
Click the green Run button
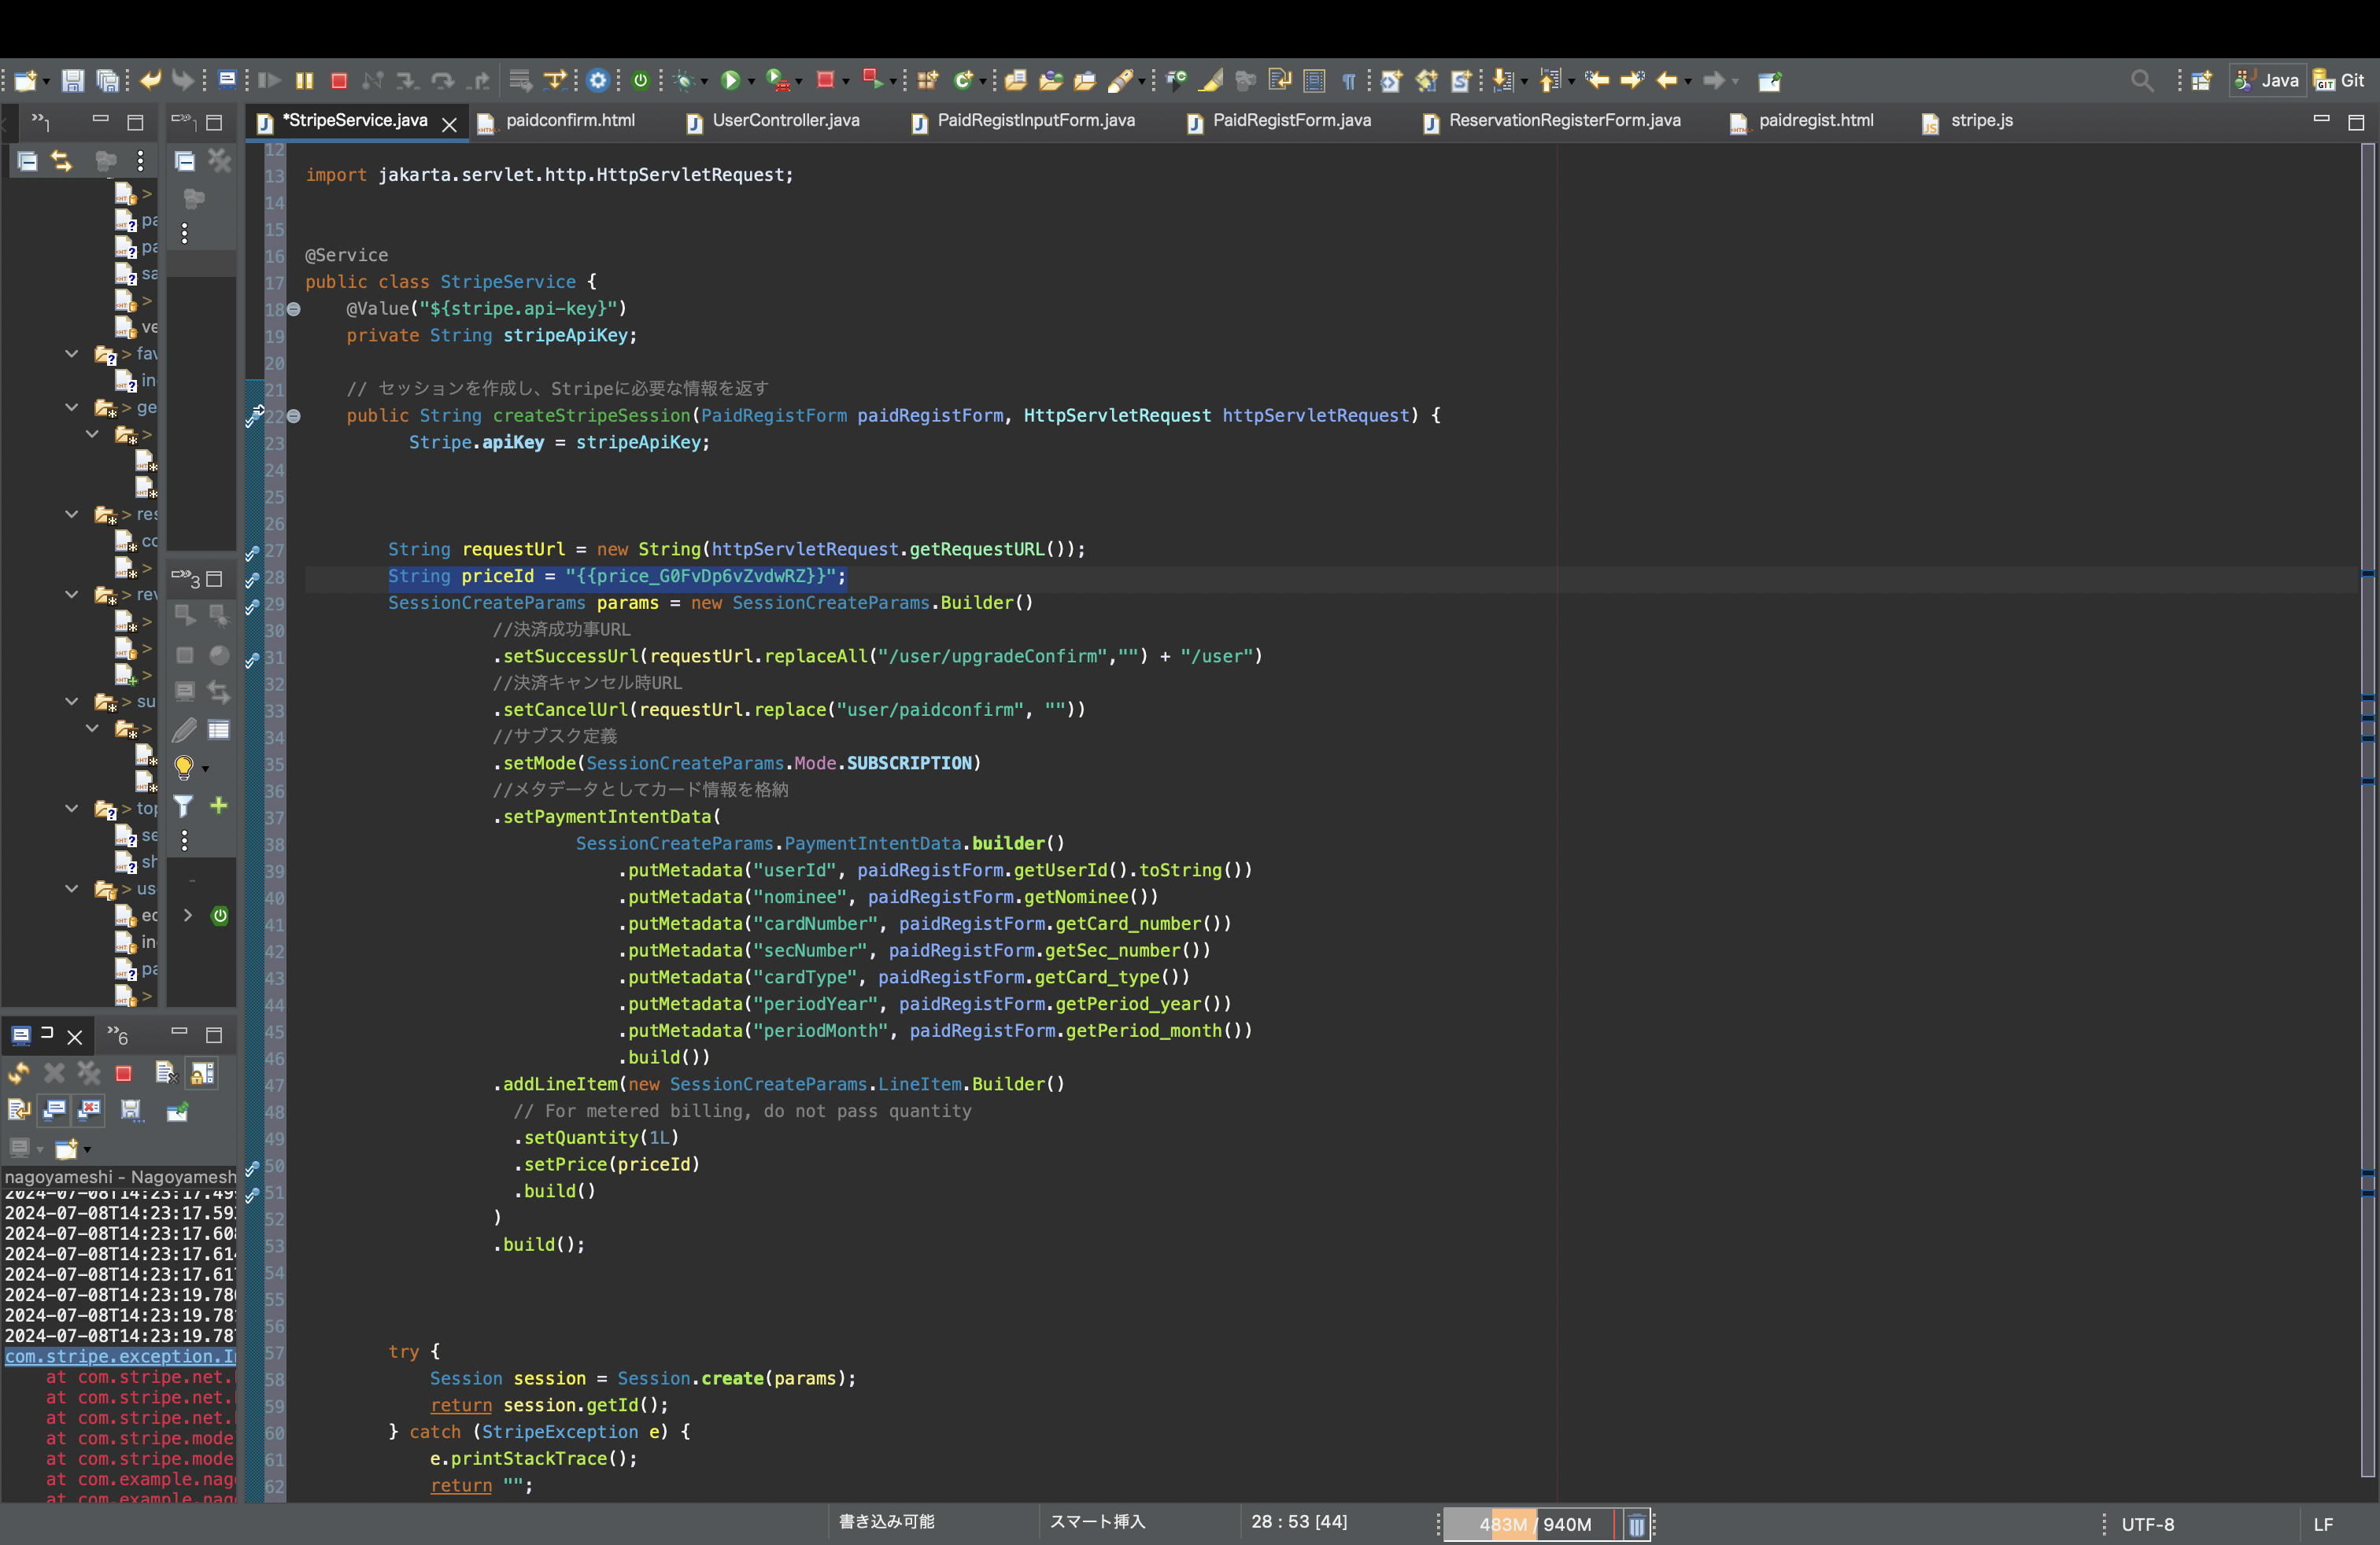point(730,81)
